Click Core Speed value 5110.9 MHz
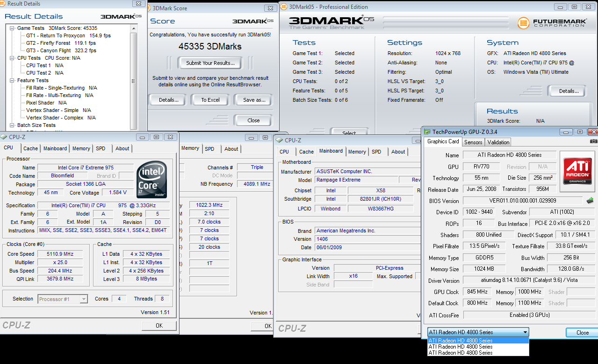598x364 pixels. pos(60,254)
